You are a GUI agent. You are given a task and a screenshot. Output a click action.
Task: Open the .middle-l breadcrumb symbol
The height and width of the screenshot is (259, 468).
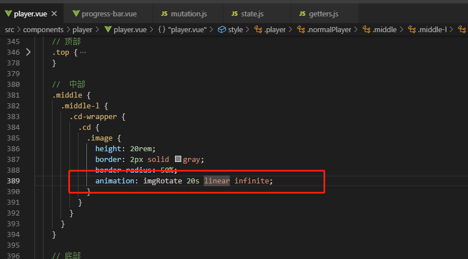[432, 29]
